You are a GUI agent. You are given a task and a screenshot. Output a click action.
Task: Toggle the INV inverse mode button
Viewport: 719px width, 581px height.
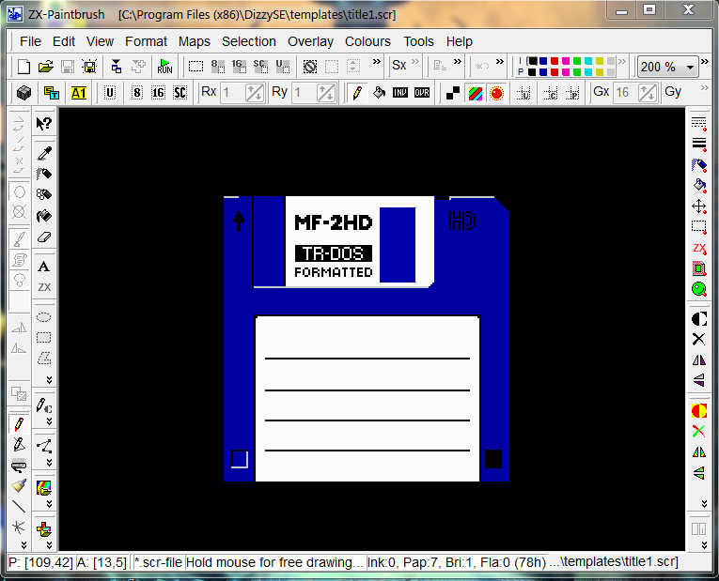(x=399, y=93)
